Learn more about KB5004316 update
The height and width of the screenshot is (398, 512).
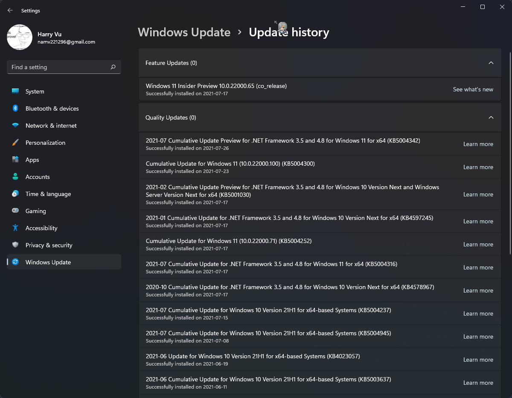(x=478, y=267)
